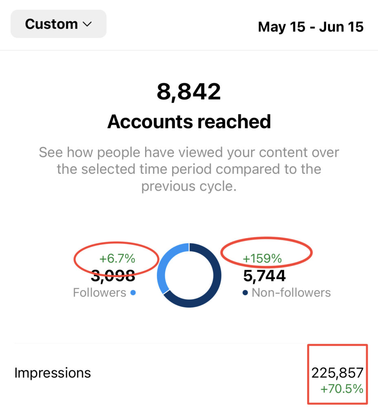Tap the center of the donut chart
This screenshot has width=378, height=417.
pos(189,275)
